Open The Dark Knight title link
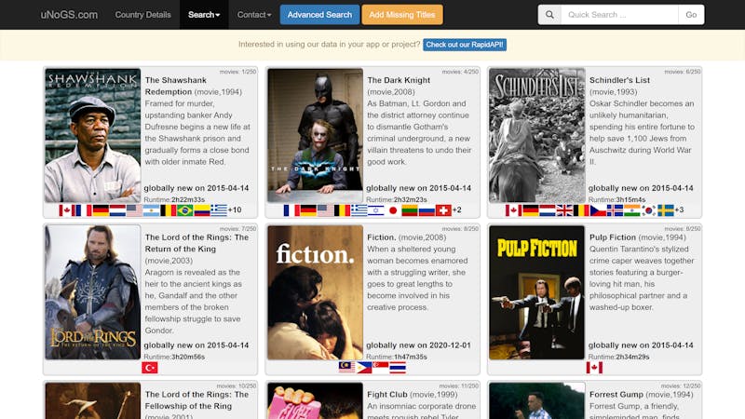Screen dimensions: 745x419 click(x=399, y=80)
